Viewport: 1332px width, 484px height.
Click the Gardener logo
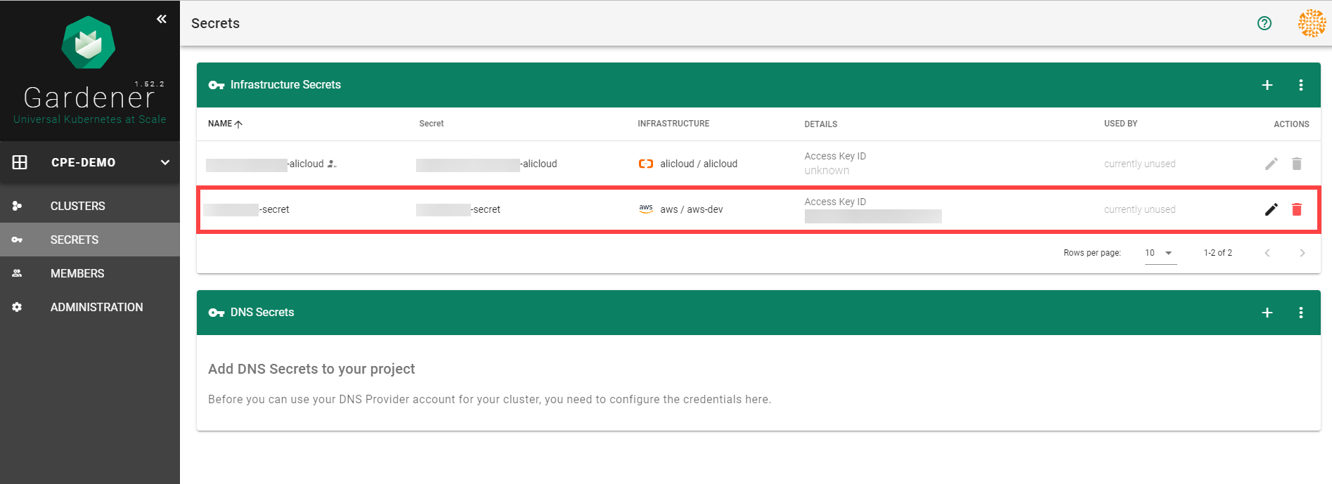(x=89, y=44)
